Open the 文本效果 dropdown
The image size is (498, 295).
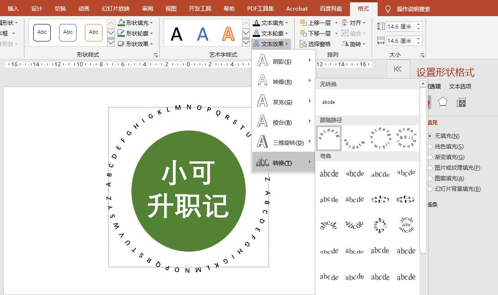coord(269,43)
